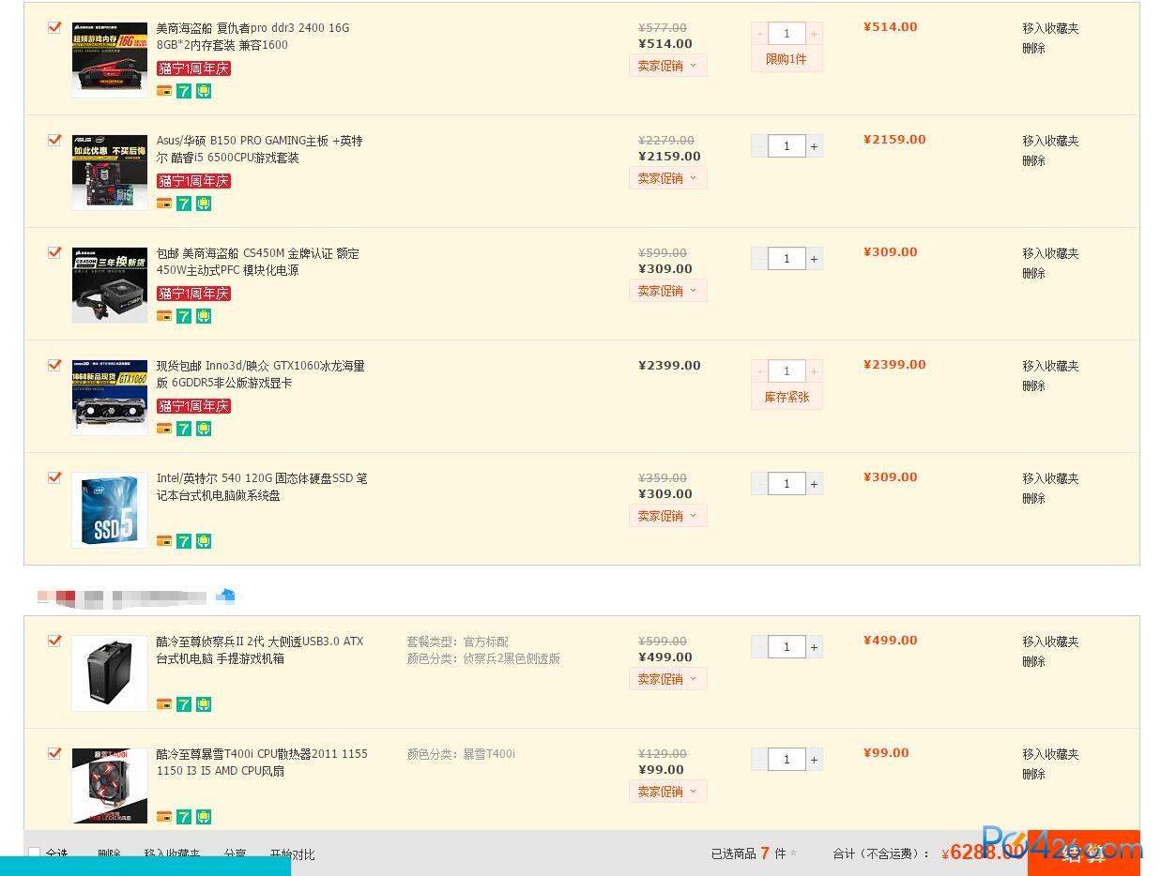This screenshot has height=876, width=1161.
Task: Delete the GTX1060 graphics card with 删除
Action: pyautogui.click(x=1033, y=385)
